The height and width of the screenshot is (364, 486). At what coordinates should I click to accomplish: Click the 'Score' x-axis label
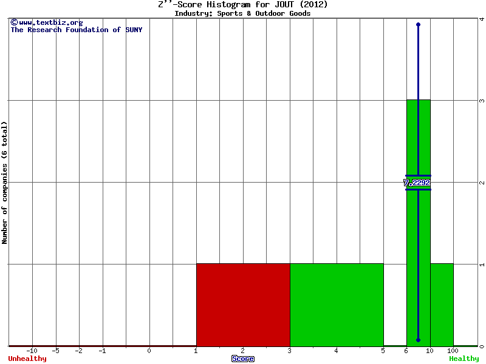(x=242, y=359)
